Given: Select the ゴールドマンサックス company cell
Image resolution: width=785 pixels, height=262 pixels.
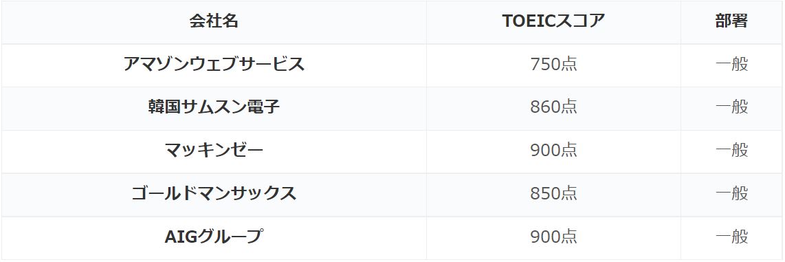Looking at the screenshot, I should (214, 195).
